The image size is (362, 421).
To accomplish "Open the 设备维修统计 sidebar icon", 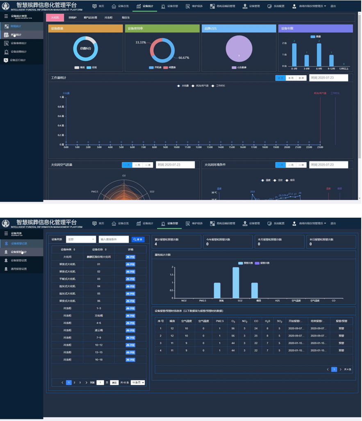I will pyautogui.click(x=6, y=43).
